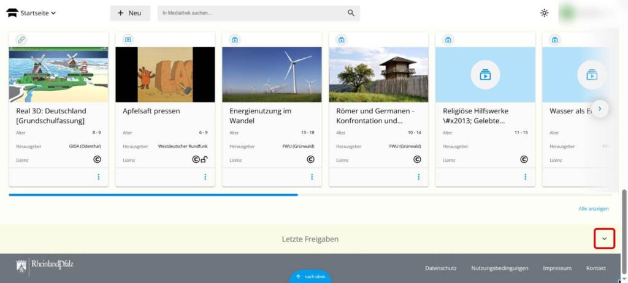This screenshot has height=283, width=628.
Task: Click video type icon on Apfelsaft pressen card
Action: [128, 40]
